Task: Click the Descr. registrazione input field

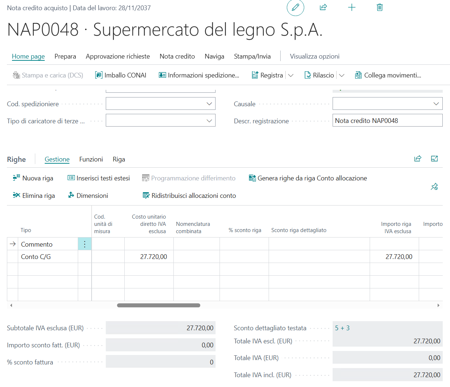Action: click(387, 121)
